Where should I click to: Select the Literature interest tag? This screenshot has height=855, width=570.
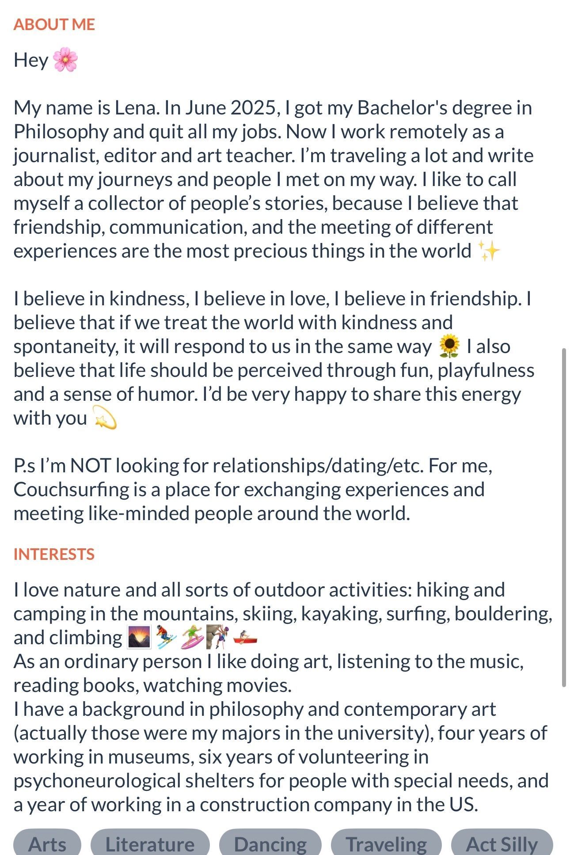tap(150, 844)
